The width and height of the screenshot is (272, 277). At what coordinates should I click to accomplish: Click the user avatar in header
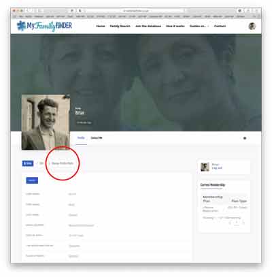tap(252, 26)
